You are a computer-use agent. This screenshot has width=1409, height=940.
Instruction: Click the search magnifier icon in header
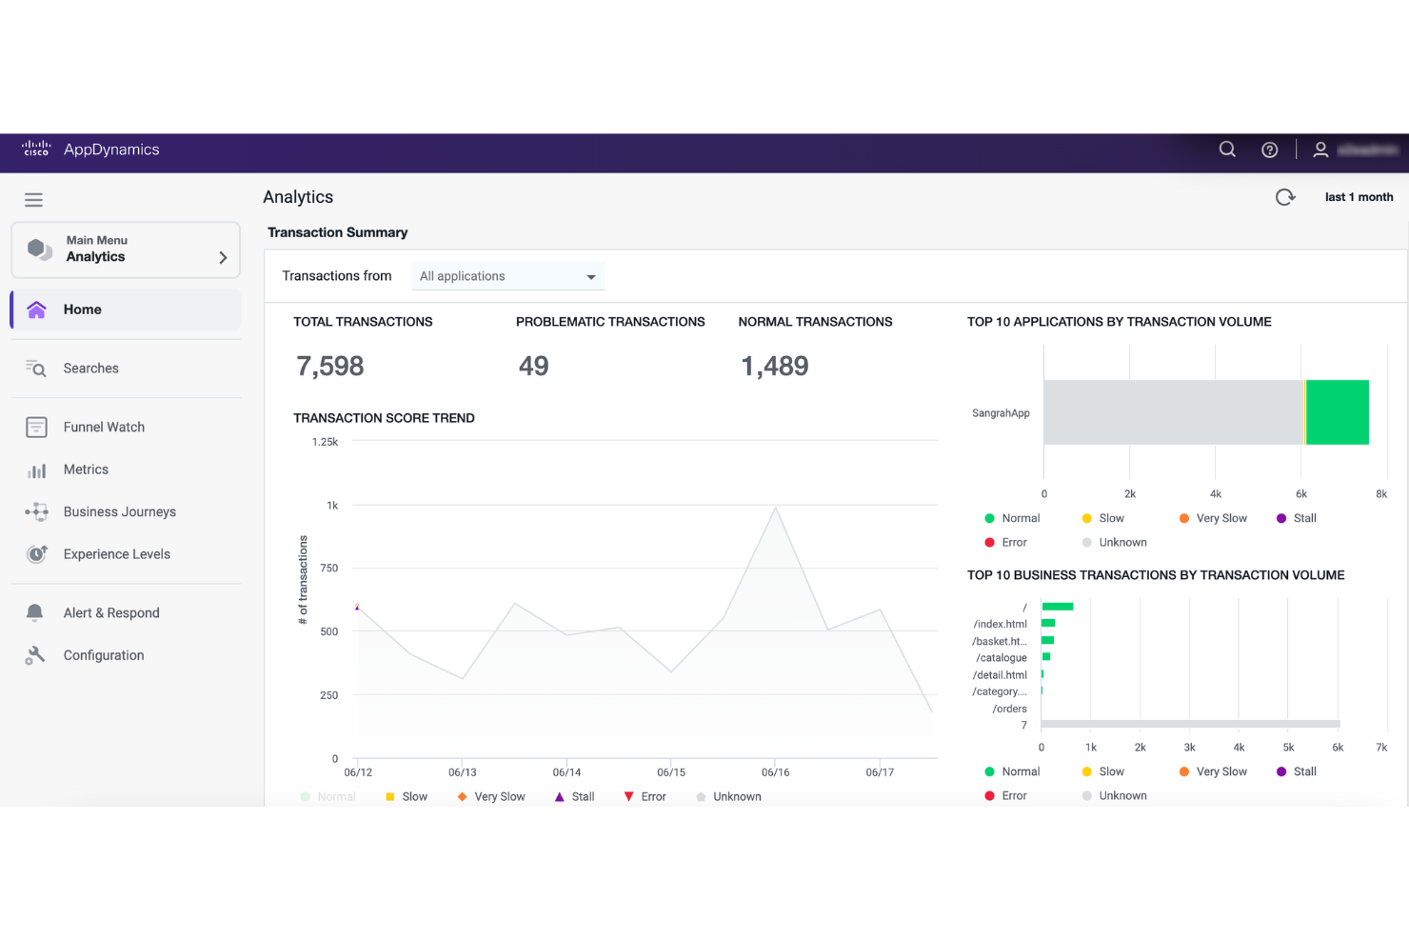(1227, 150)
